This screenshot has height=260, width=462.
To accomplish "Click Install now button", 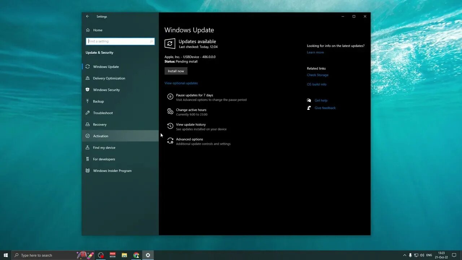I will [x=176, y=71].
